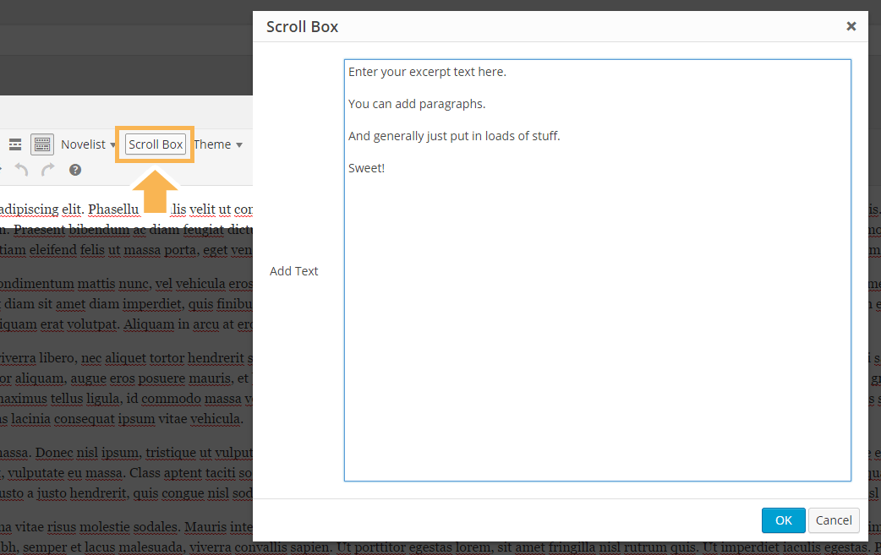The image size is (881, 555).
Task: Open the Novelist dropdown
Action: tap(83, 144)
